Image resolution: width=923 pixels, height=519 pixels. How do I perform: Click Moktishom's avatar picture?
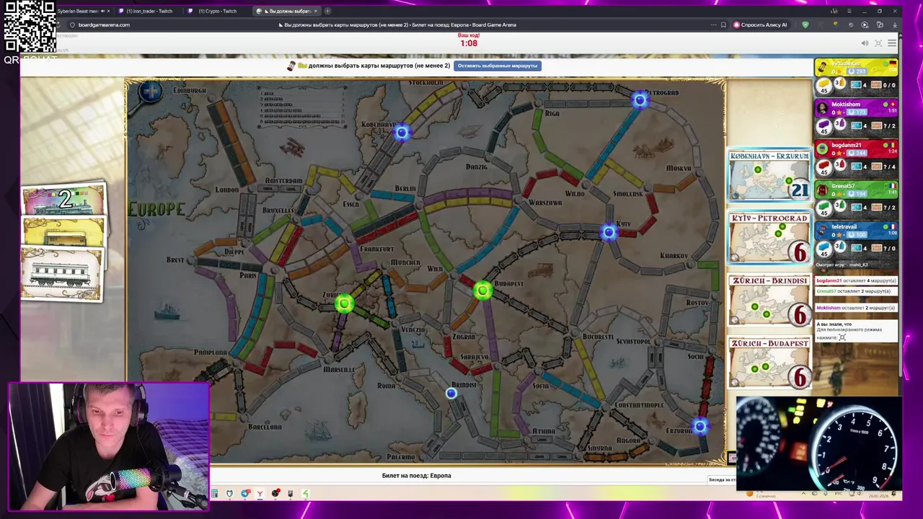click(822, 108)
